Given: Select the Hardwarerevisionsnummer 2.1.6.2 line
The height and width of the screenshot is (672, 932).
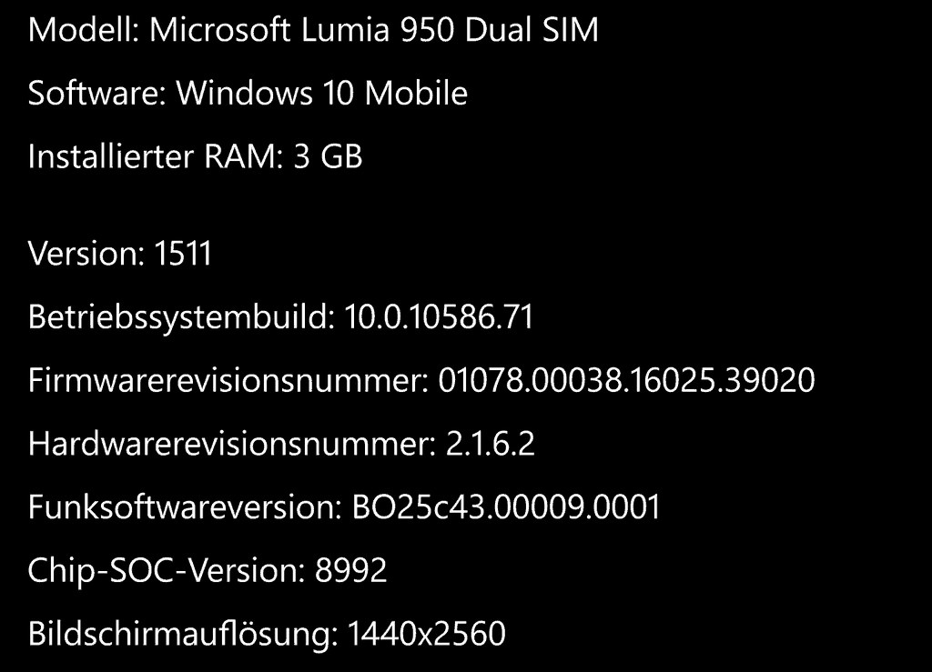Looking at the screenshot, I should coord(281,444).
